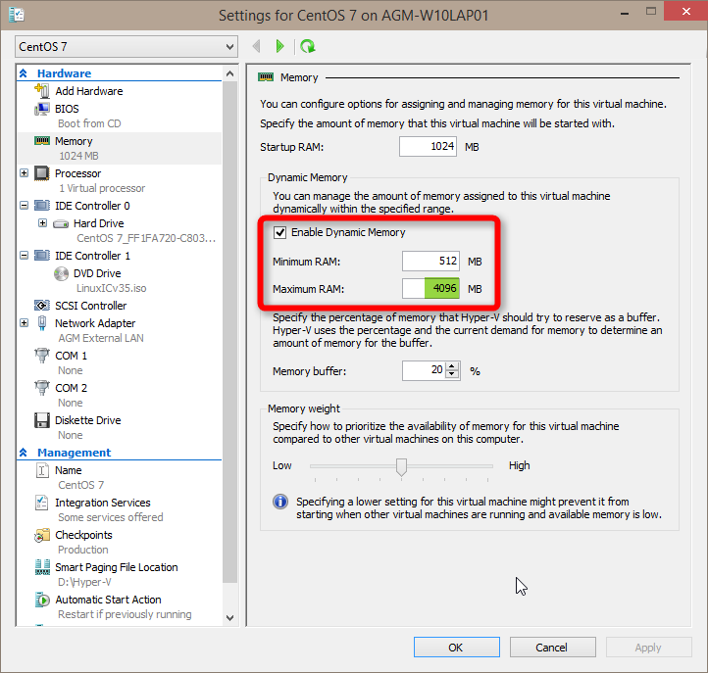This screenshot has width=708, height=673.
Task: Uncheck Enable Dynamic Memory checkbox
Action: (x=279, y=233)
